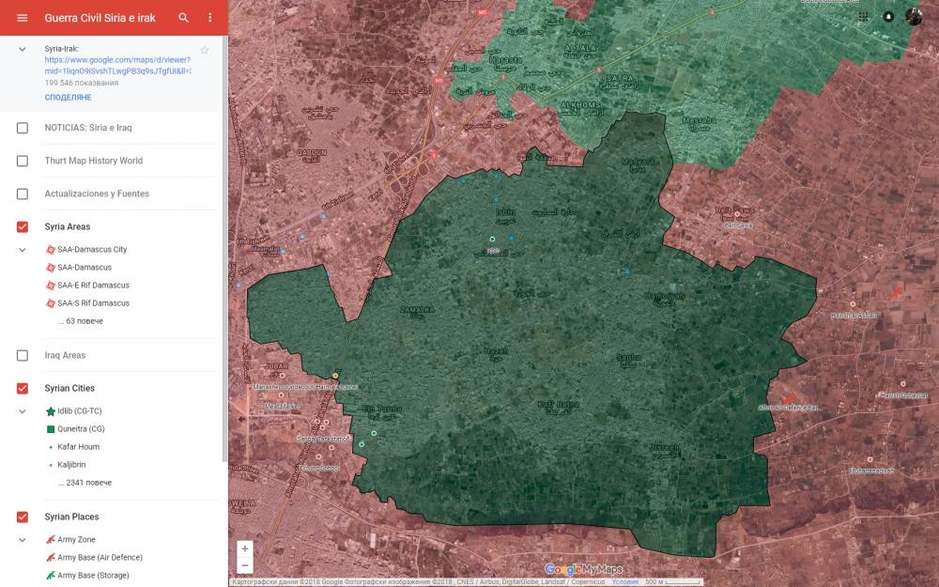939x587 pixels.
Task: Uncheck the Syria Areas layer
Action: [23, 227]
